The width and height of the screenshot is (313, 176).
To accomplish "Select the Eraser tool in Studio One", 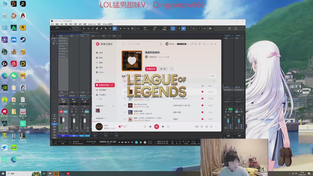I will coord(97,29).
